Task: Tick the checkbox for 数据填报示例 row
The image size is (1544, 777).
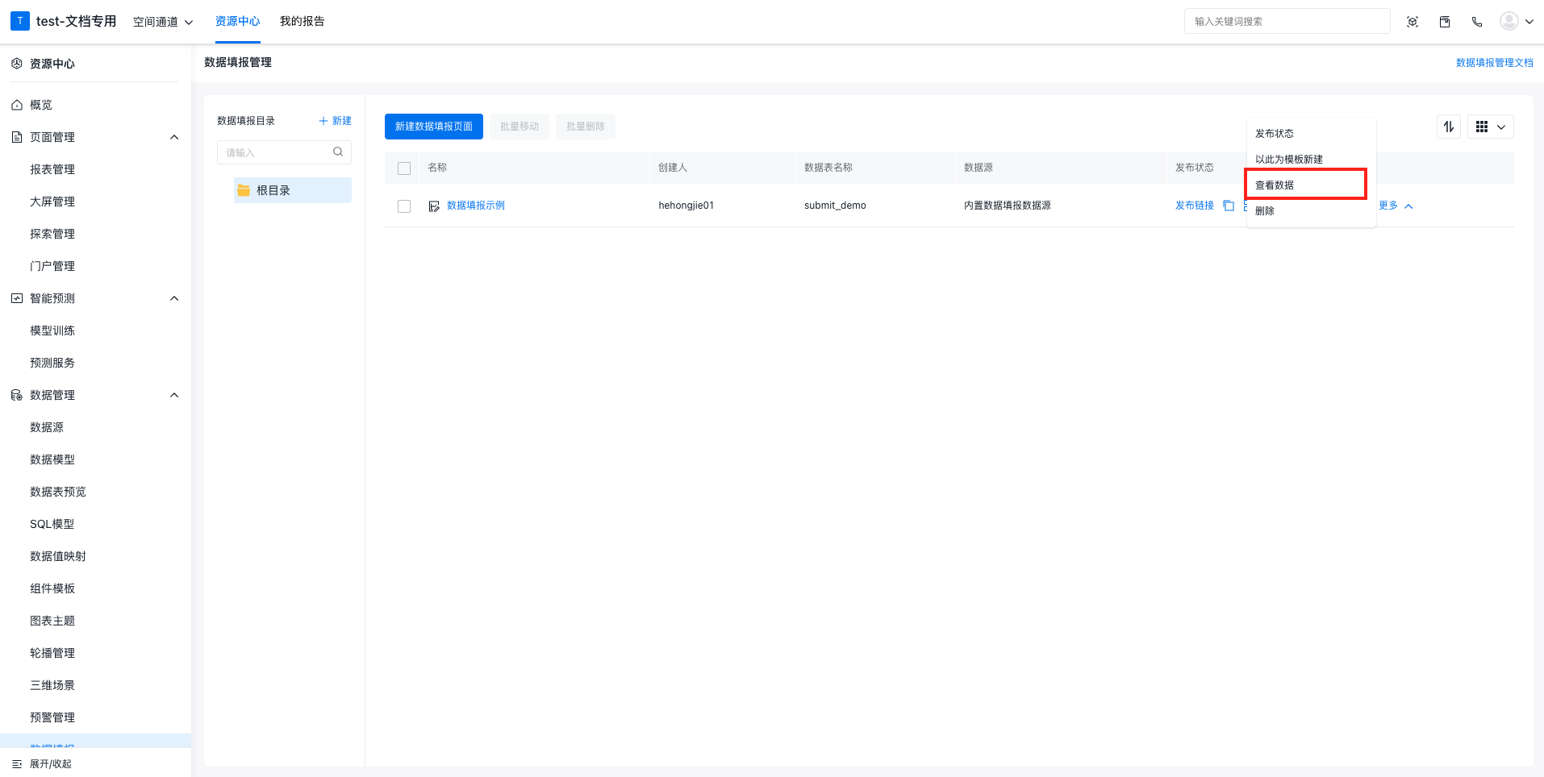Action: [404, 206]
